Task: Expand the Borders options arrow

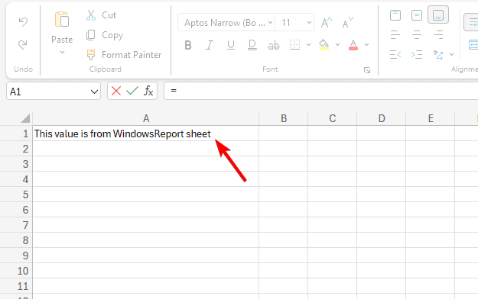Action: click(308, 45)
